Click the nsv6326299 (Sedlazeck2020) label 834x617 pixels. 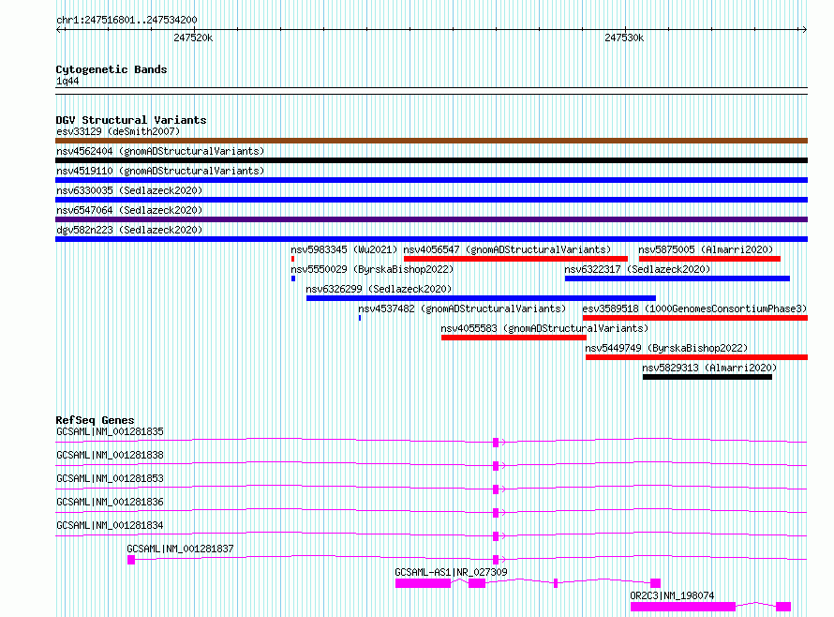pos(379,289)
